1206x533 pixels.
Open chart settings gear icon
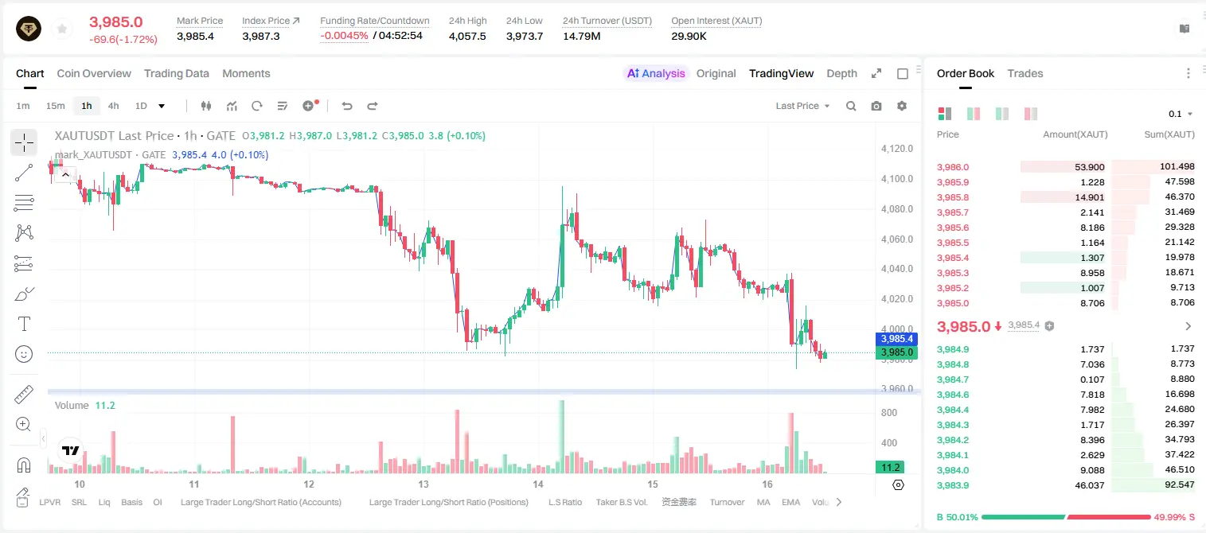(x=902, y=106)
